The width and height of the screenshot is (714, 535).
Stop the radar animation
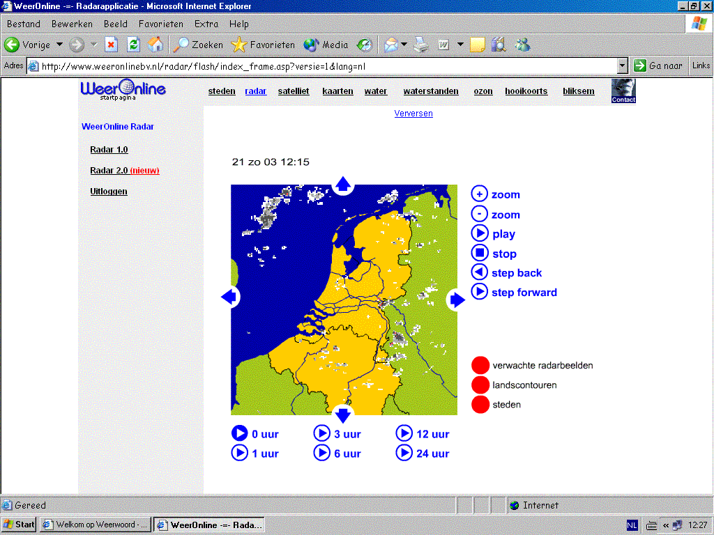coord(480,253)
